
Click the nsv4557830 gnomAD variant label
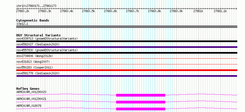(47, 50)
